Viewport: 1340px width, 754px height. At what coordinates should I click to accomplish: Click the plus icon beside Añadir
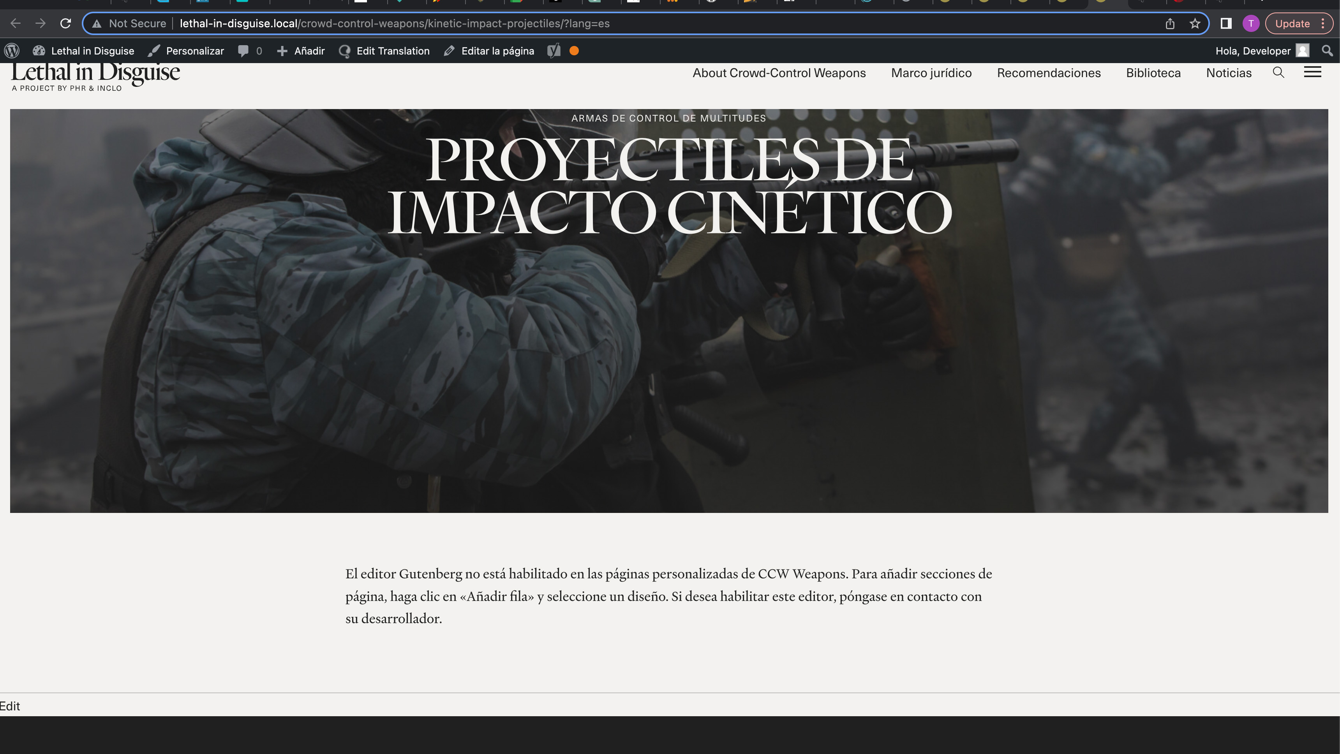(282, 51)
